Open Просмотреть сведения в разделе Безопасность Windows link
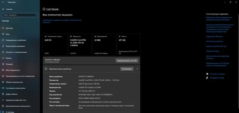The image size is (239, 113). click(x=62, y=21)
